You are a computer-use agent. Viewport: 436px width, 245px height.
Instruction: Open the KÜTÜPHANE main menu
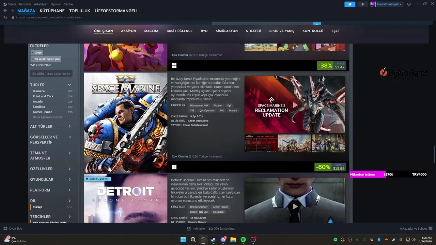[x=52, y=11]
